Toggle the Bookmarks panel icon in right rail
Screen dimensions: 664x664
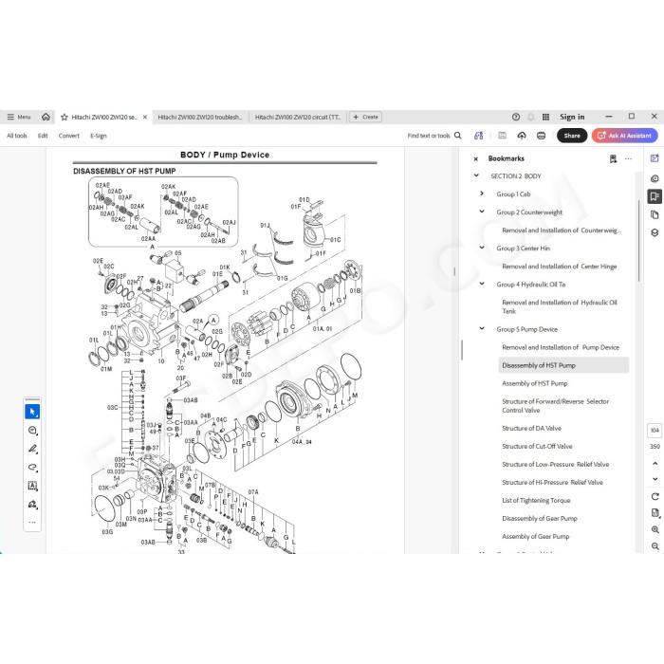[x=655, y=196]
